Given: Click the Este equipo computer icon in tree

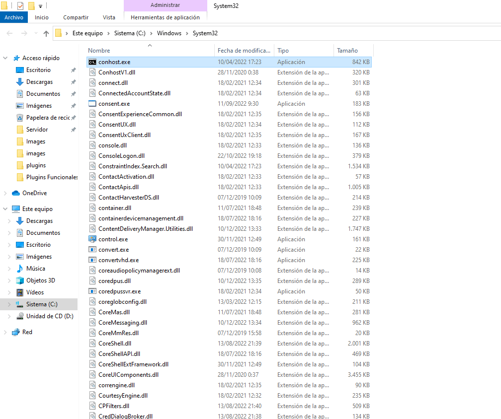Looking at the screenshot, I should click(x=16, y=209).
